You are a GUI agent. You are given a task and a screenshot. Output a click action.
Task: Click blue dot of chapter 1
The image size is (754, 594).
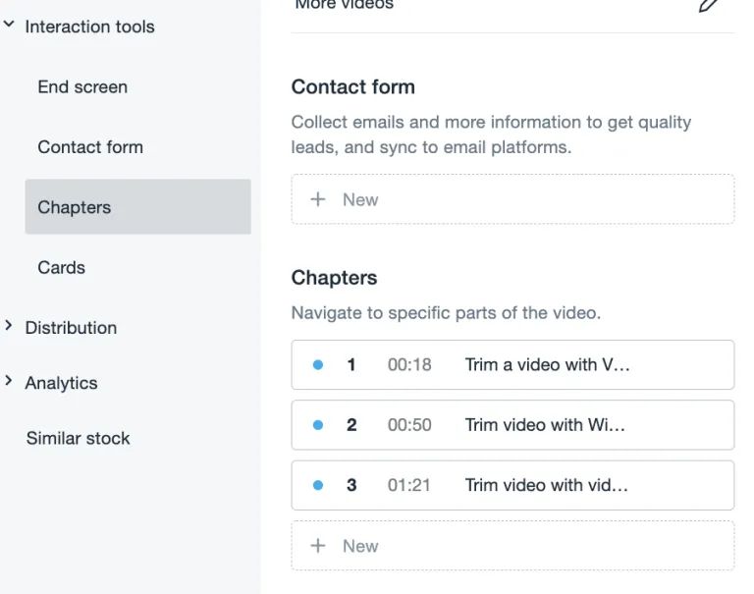click(x=318, y=364)
